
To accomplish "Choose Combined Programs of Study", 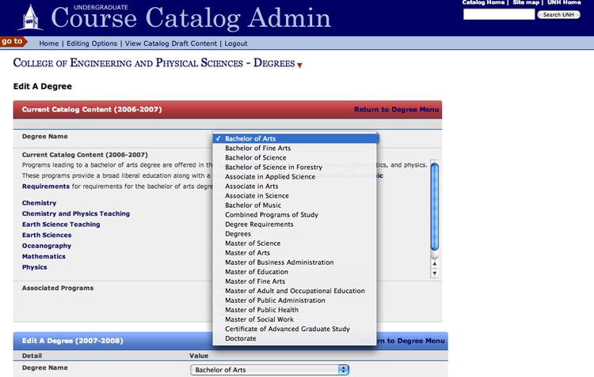I will pyautogui.click(x=295, y=214).
